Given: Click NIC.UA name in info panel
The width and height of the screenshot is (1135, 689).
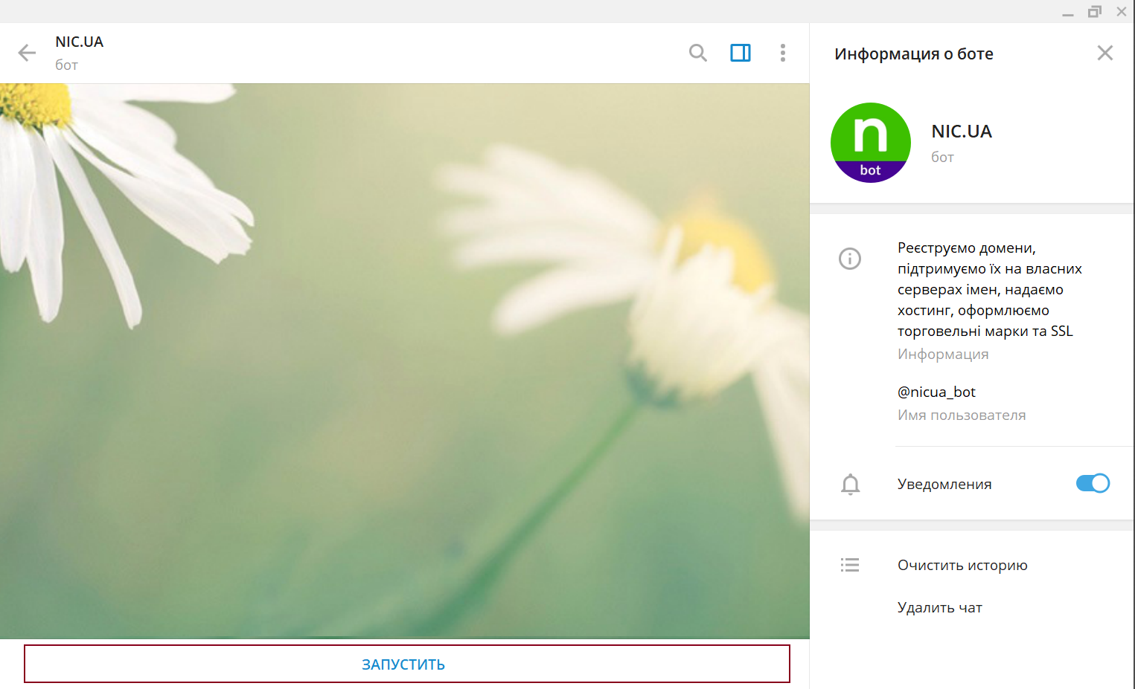Looking at the screenshot, I should point(961,132).
